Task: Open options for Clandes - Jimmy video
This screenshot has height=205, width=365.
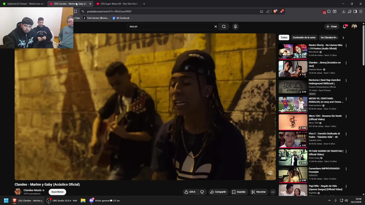Action: tap(346, 63)
